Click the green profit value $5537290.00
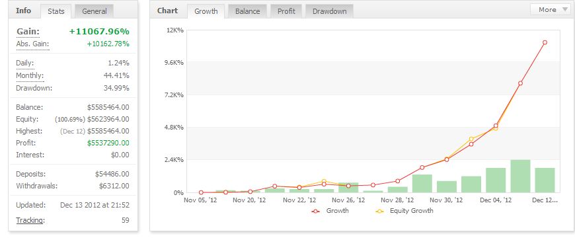Viewport: 575px width, 238px height. pos(108,143)
